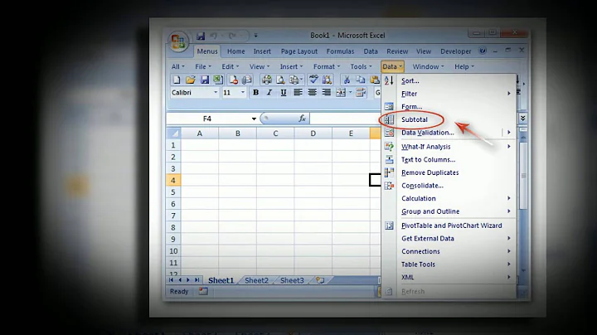Switch to the Page Layout ribbon tab
The image size is (597, 335).
(x=298, y=51)
